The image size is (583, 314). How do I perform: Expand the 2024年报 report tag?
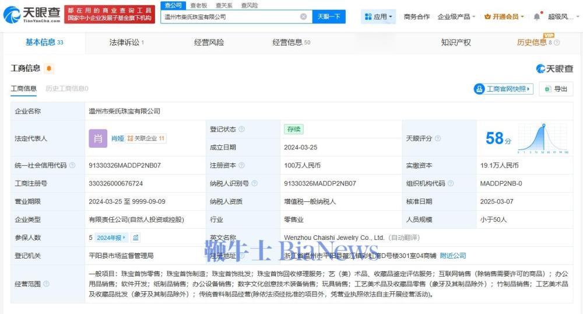[x=111, y=238]
